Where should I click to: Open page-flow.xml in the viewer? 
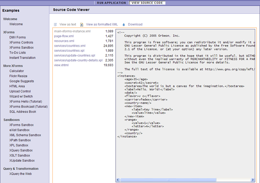(64, 36)
